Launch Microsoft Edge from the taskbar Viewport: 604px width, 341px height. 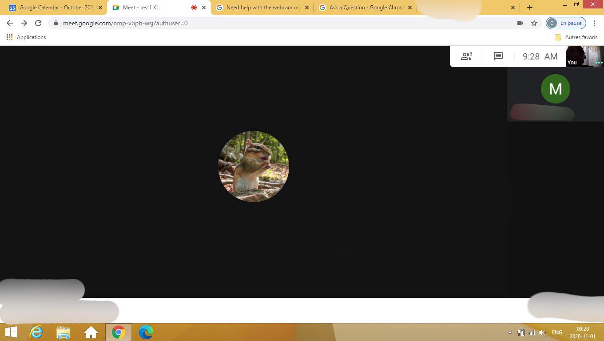click(146, 332)
